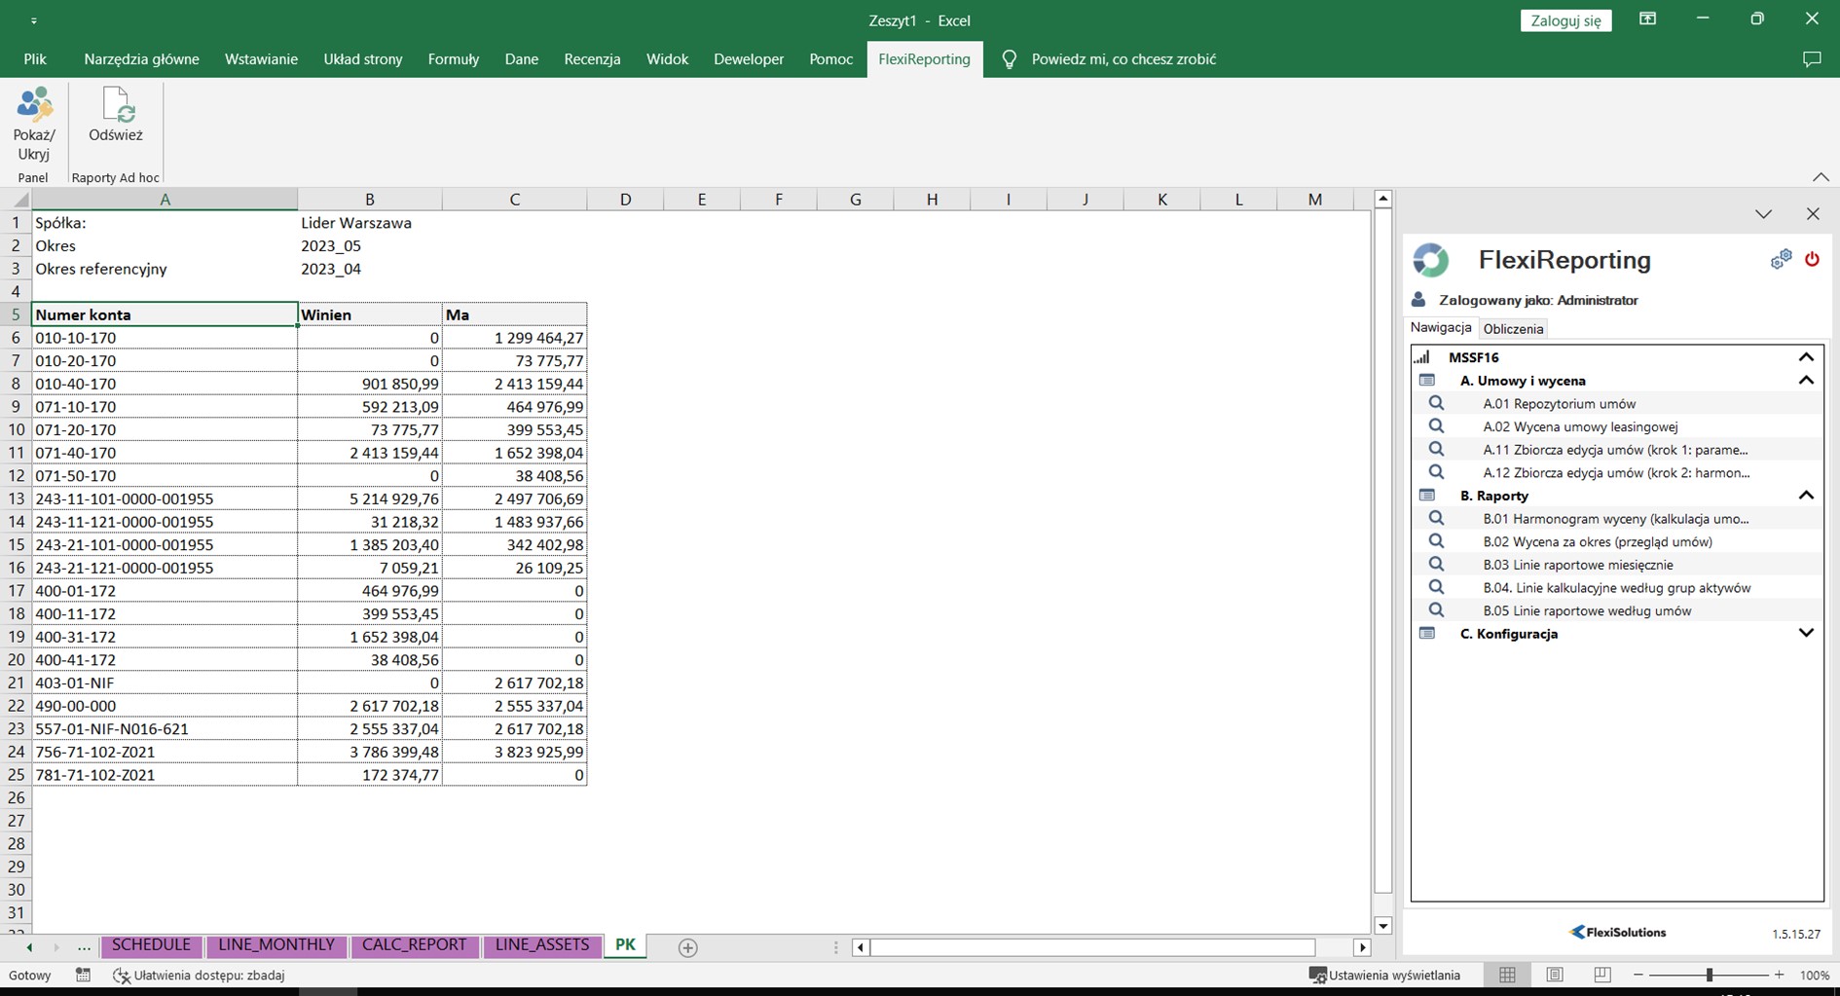The width and height of the screenshot is (1840, 996).
Task: Select Normal view button in status bar
Action: [x=1507, y=975]
